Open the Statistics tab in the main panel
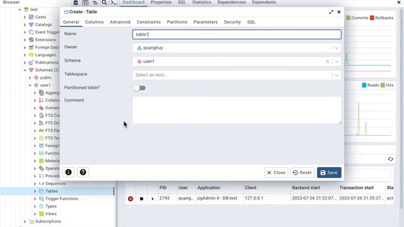 tap(201, 3)
